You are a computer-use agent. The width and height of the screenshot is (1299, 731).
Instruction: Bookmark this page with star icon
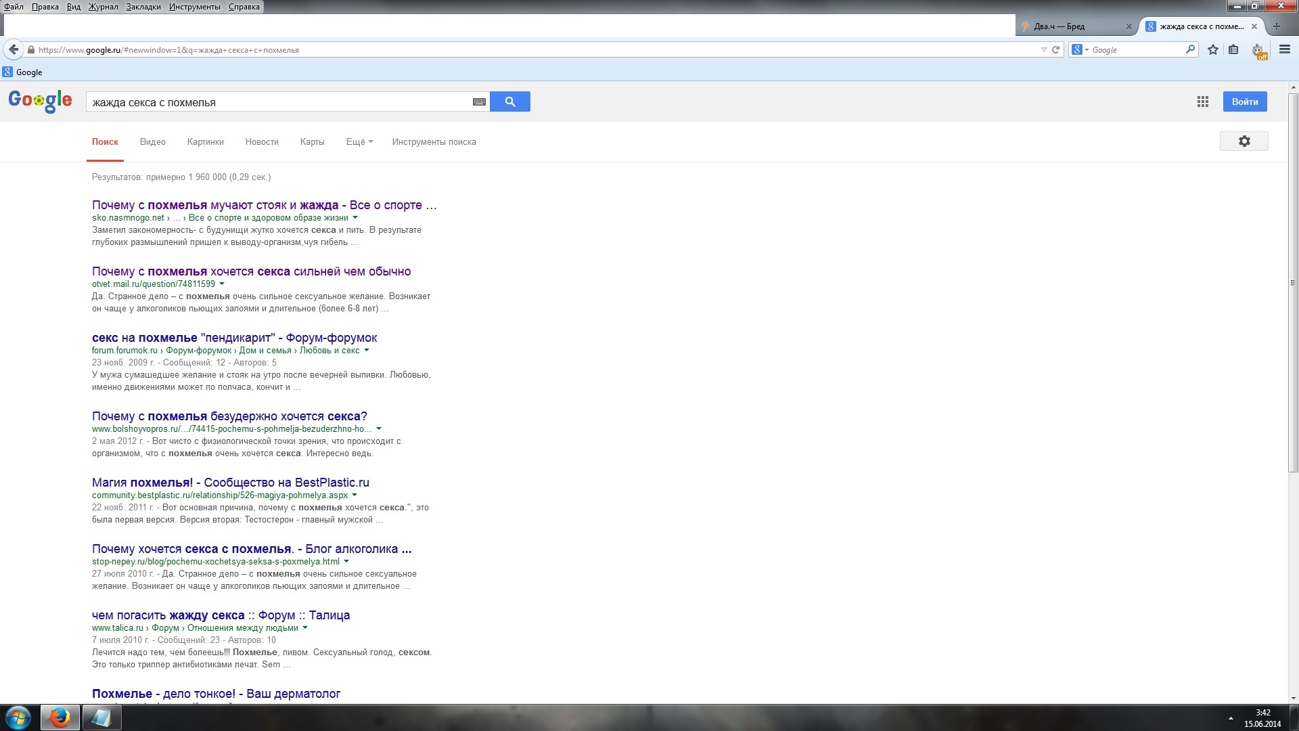1213,49
